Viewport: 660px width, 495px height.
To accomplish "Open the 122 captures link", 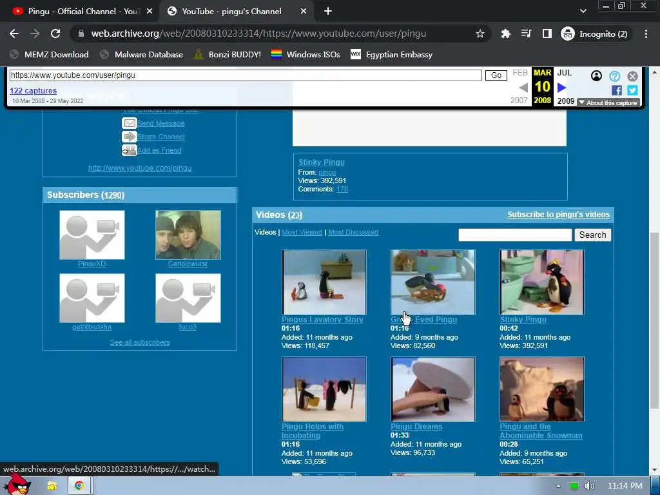I will (34, 90).
